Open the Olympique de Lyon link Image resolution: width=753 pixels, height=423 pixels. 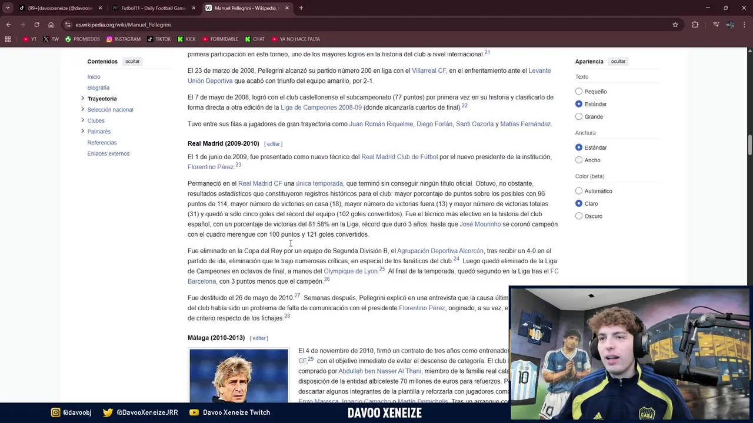point(351,271)
